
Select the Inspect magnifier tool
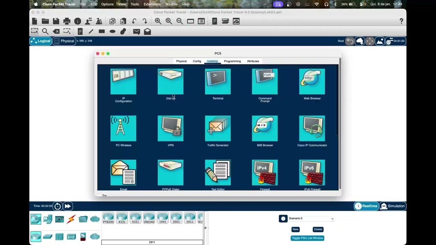coord(45,31)
